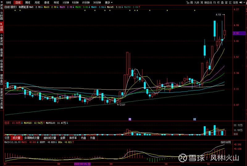Toggle the 均 average line button
Image resolution: width=247 pixels, height=166 pixels.
click(x=215, y=2)
